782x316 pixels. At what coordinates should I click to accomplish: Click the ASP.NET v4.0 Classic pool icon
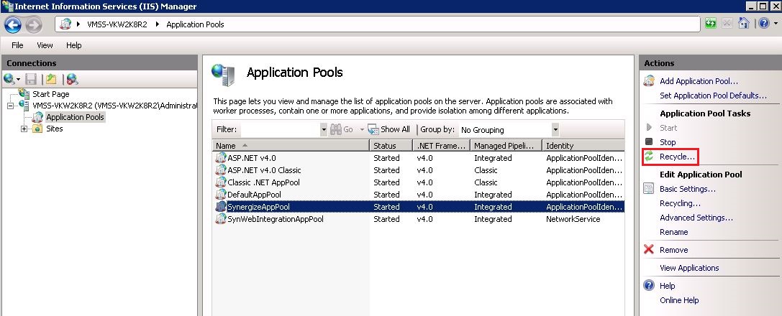[220, 170]
